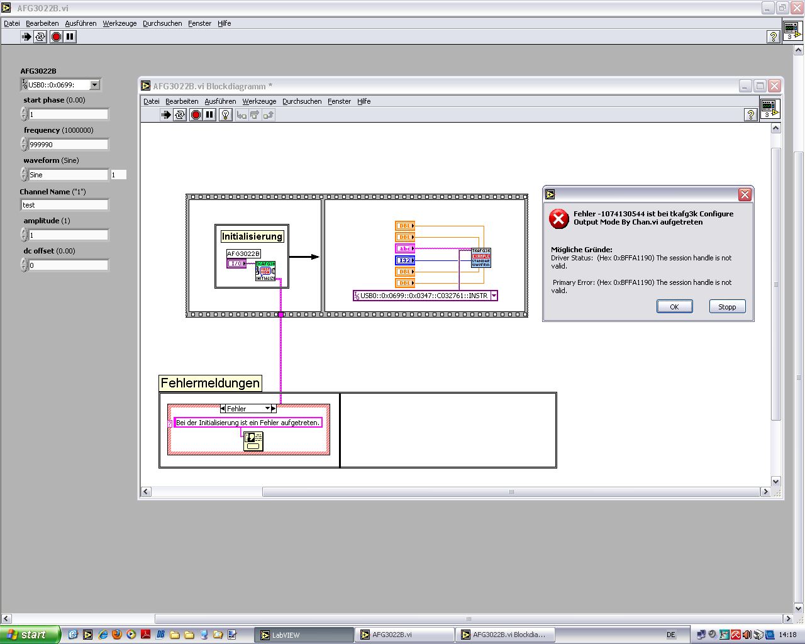This screenshot has width=805, height=644.
Task: Open context help in the Blockdiagramm window
Action: pos(750,114)
